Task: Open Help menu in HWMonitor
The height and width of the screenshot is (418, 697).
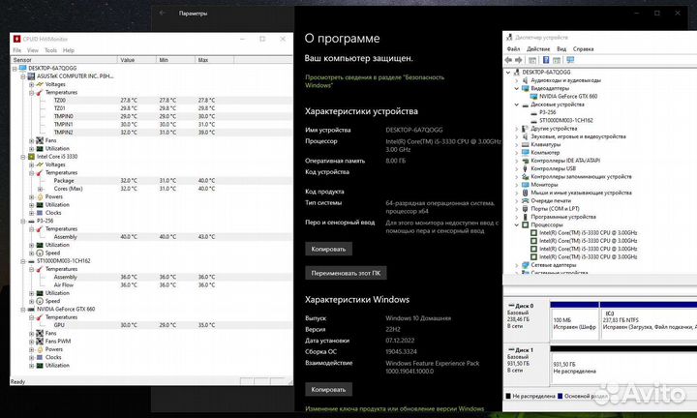Action: click(69, 50)
